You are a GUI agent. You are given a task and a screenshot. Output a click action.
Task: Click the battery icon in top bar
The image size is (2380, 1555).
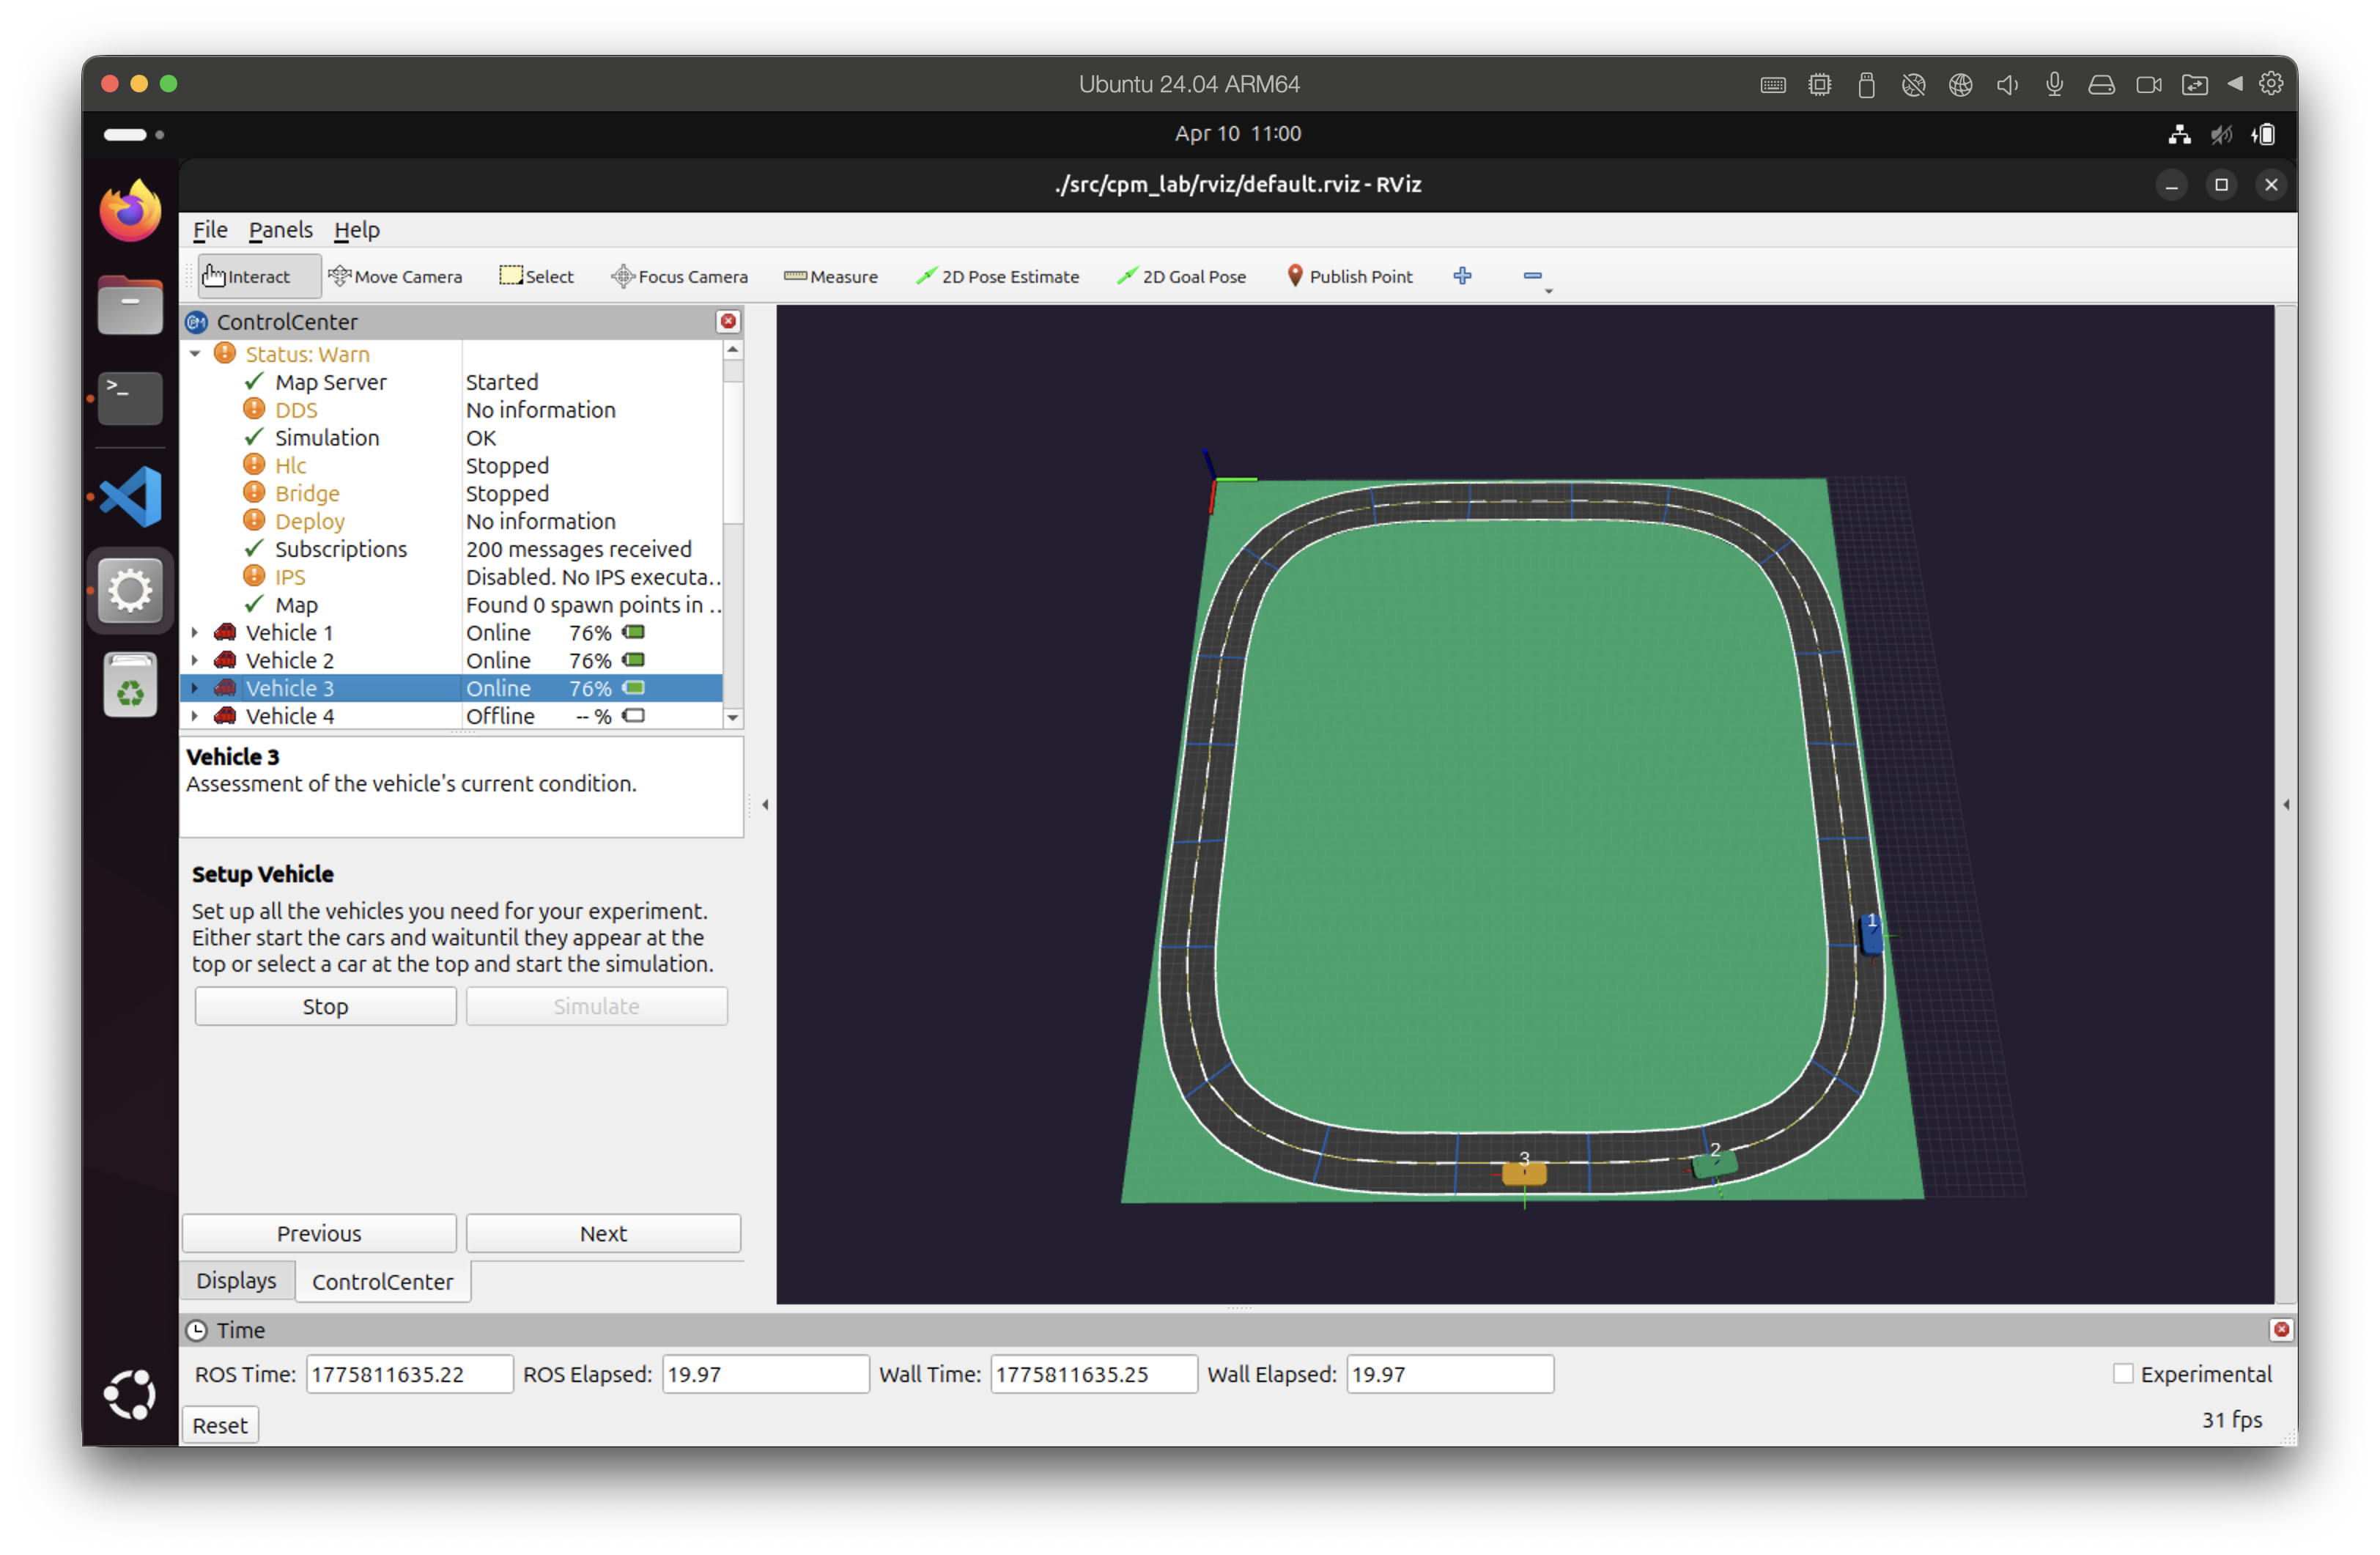[x=2264, y=134]
